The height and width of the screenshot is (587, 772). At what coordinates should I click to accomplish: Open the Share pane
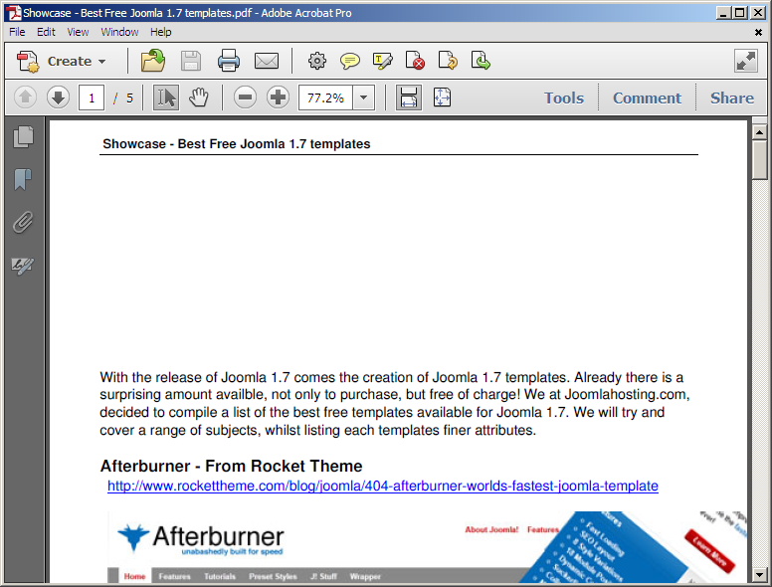pyautogui.click(x=731, y=98)
